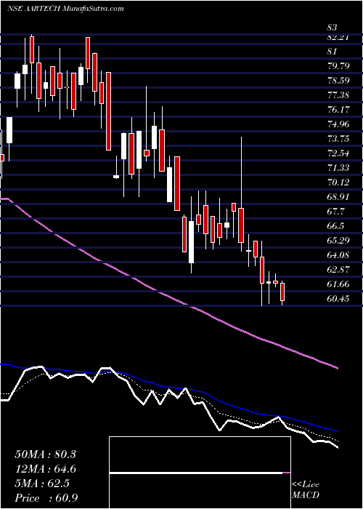
Task: Click the 70.12 price axis label
Action: [x=338, y=183]
